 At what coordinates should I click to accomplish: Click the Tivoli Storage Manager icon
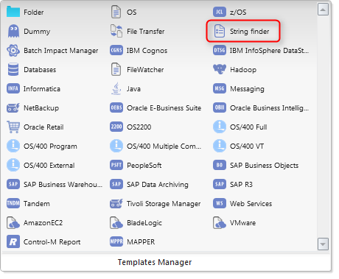coord(116,203)
